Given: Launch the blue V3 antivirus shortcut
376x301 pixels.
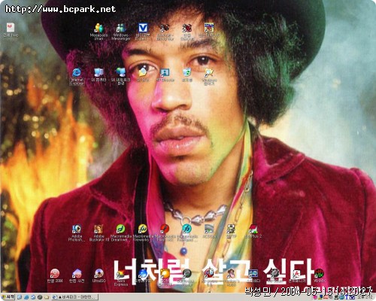Looking at the screenshot, I should [143, 32].
